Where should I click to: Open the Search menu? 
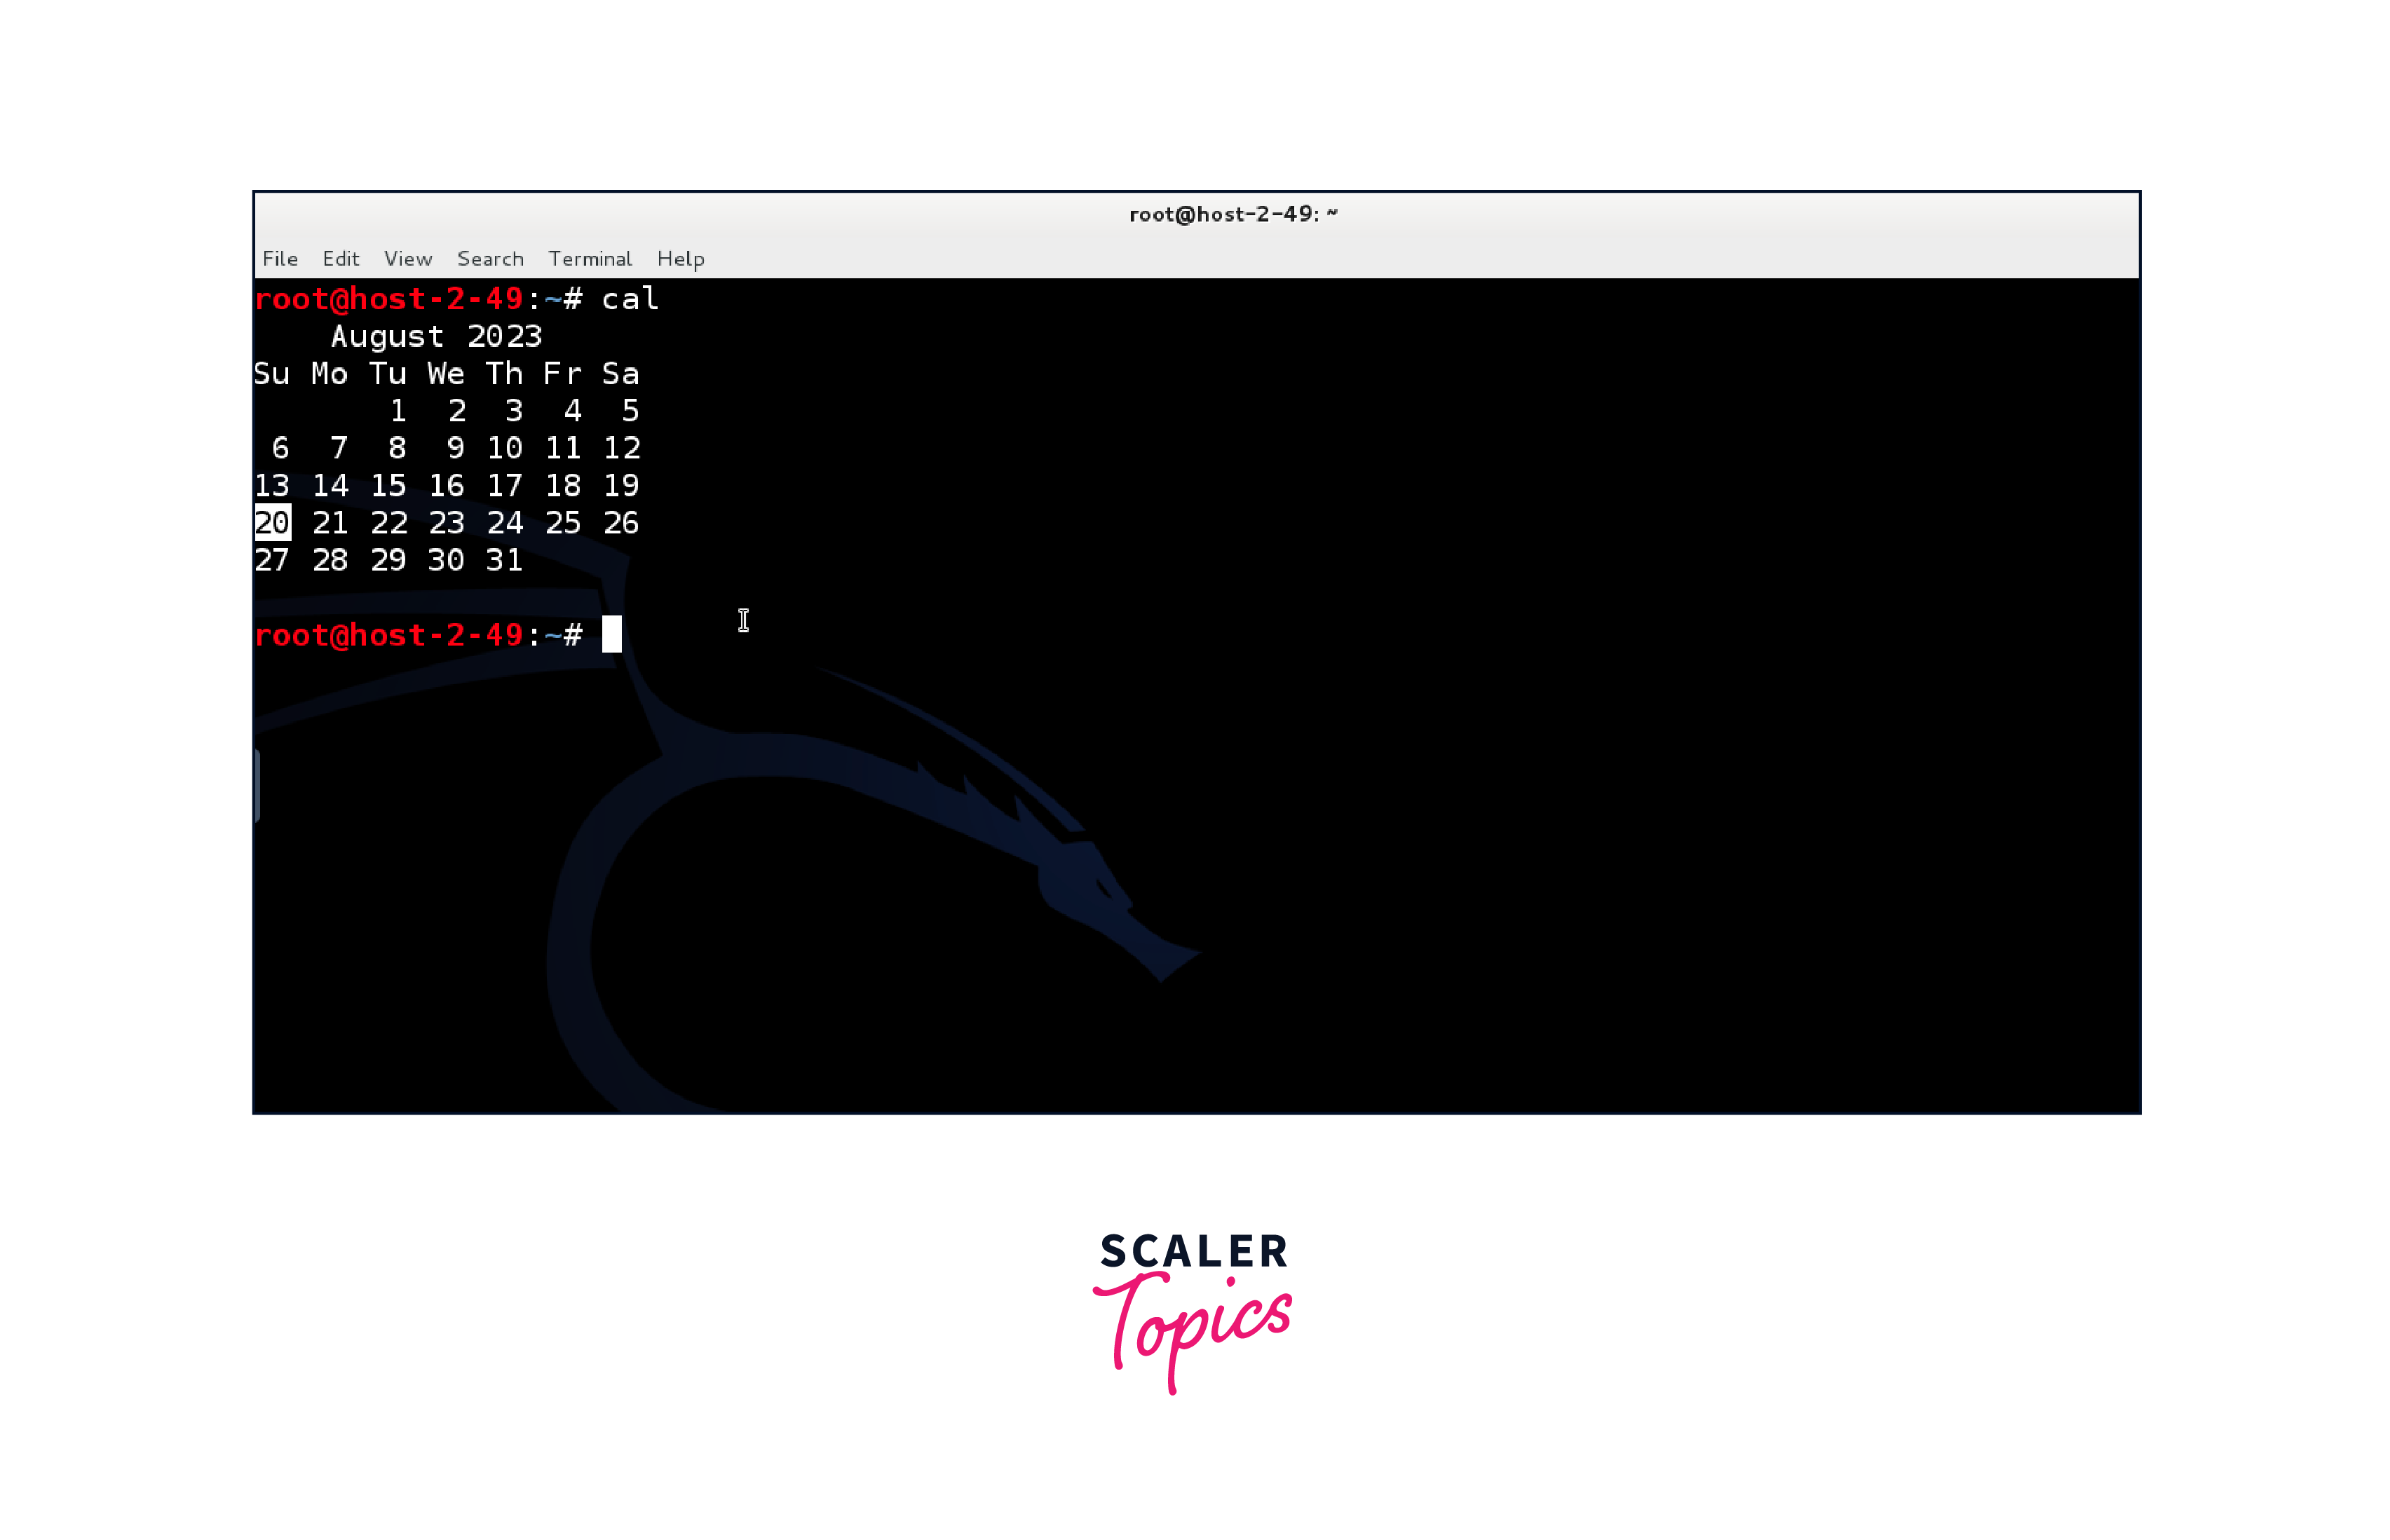tap(490, 259)
